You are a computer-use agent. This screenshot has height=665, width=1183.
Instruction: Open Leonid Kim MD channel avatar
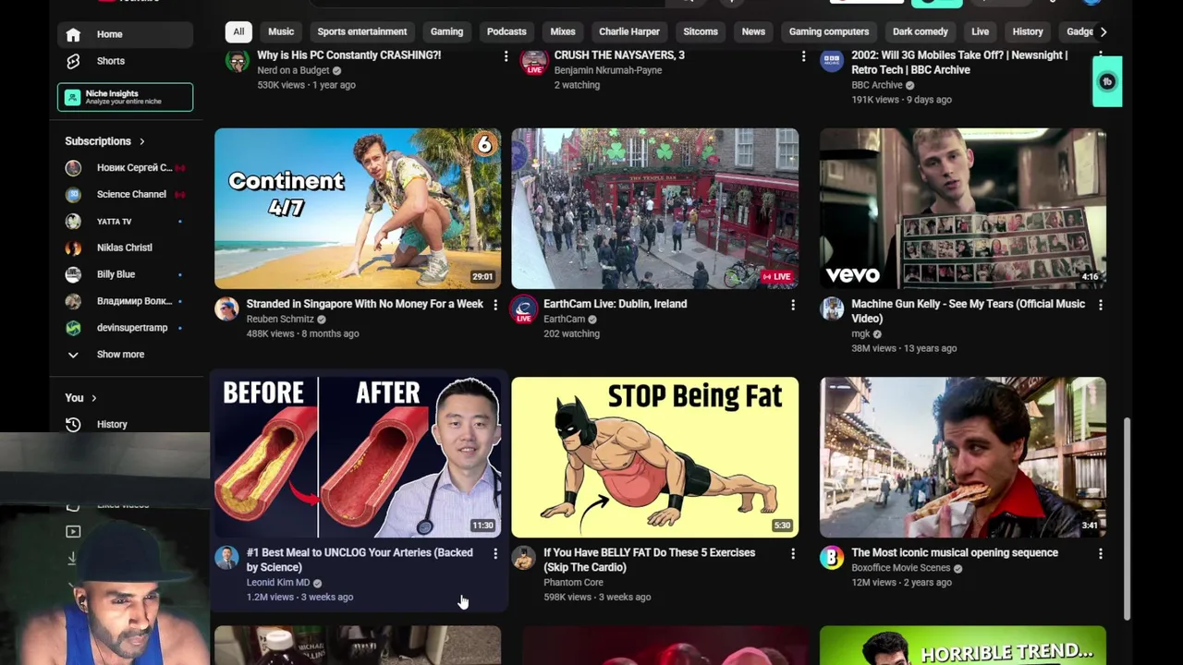[x=226, y=557]
